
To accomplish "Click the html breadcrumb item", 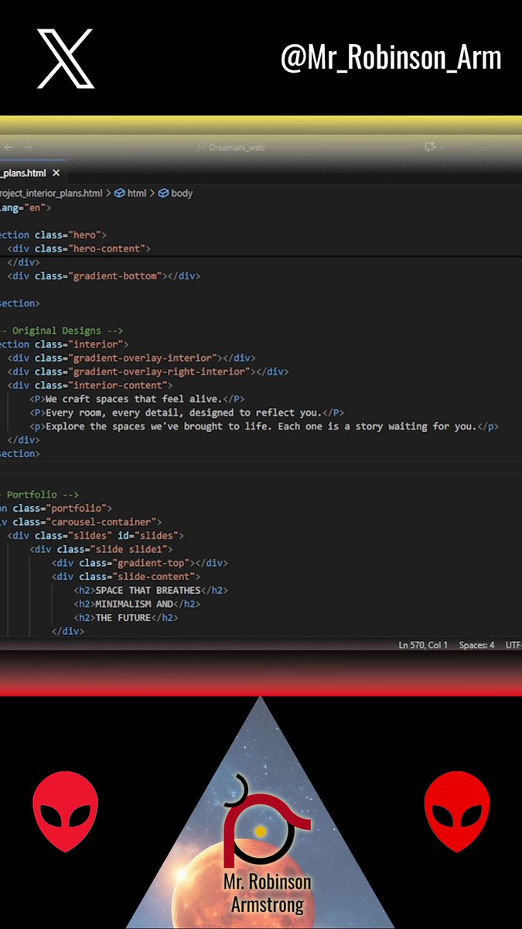I will (137, 194).
